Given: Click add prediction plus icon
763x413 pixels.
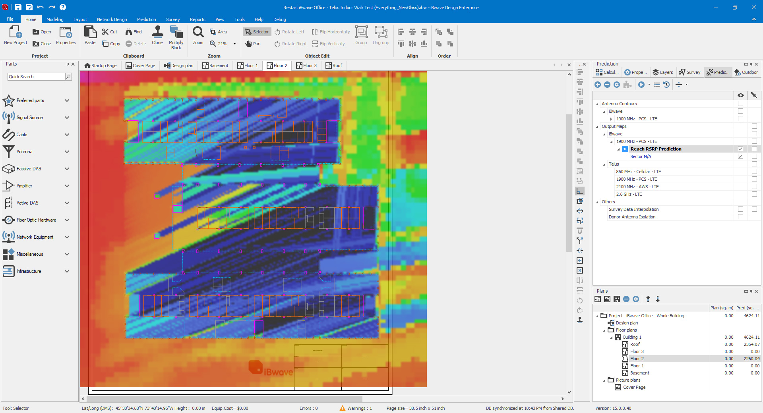Looking at the screenshot, I should (598, 85).
